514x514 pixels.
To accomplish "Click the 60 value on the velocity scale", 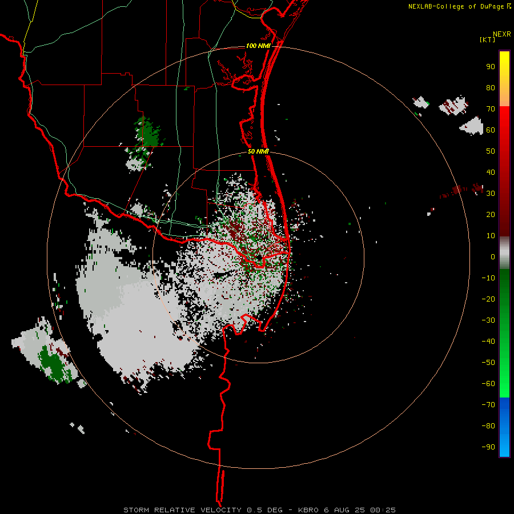I will coord(491,130).
